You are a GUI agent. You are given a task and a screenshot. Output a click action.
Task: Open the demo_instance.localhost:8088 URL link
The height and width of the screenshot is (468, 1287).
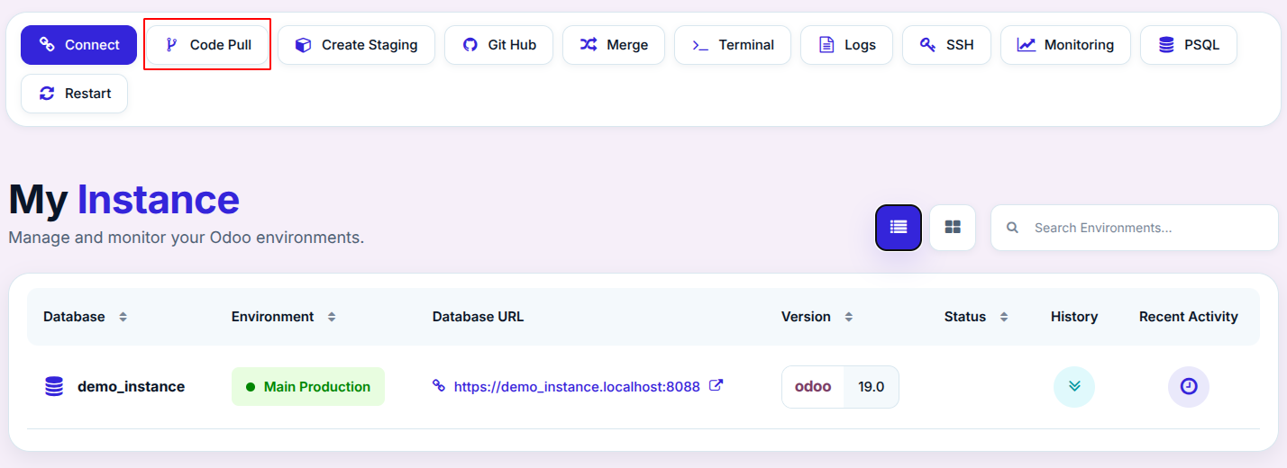coord(577,387)
